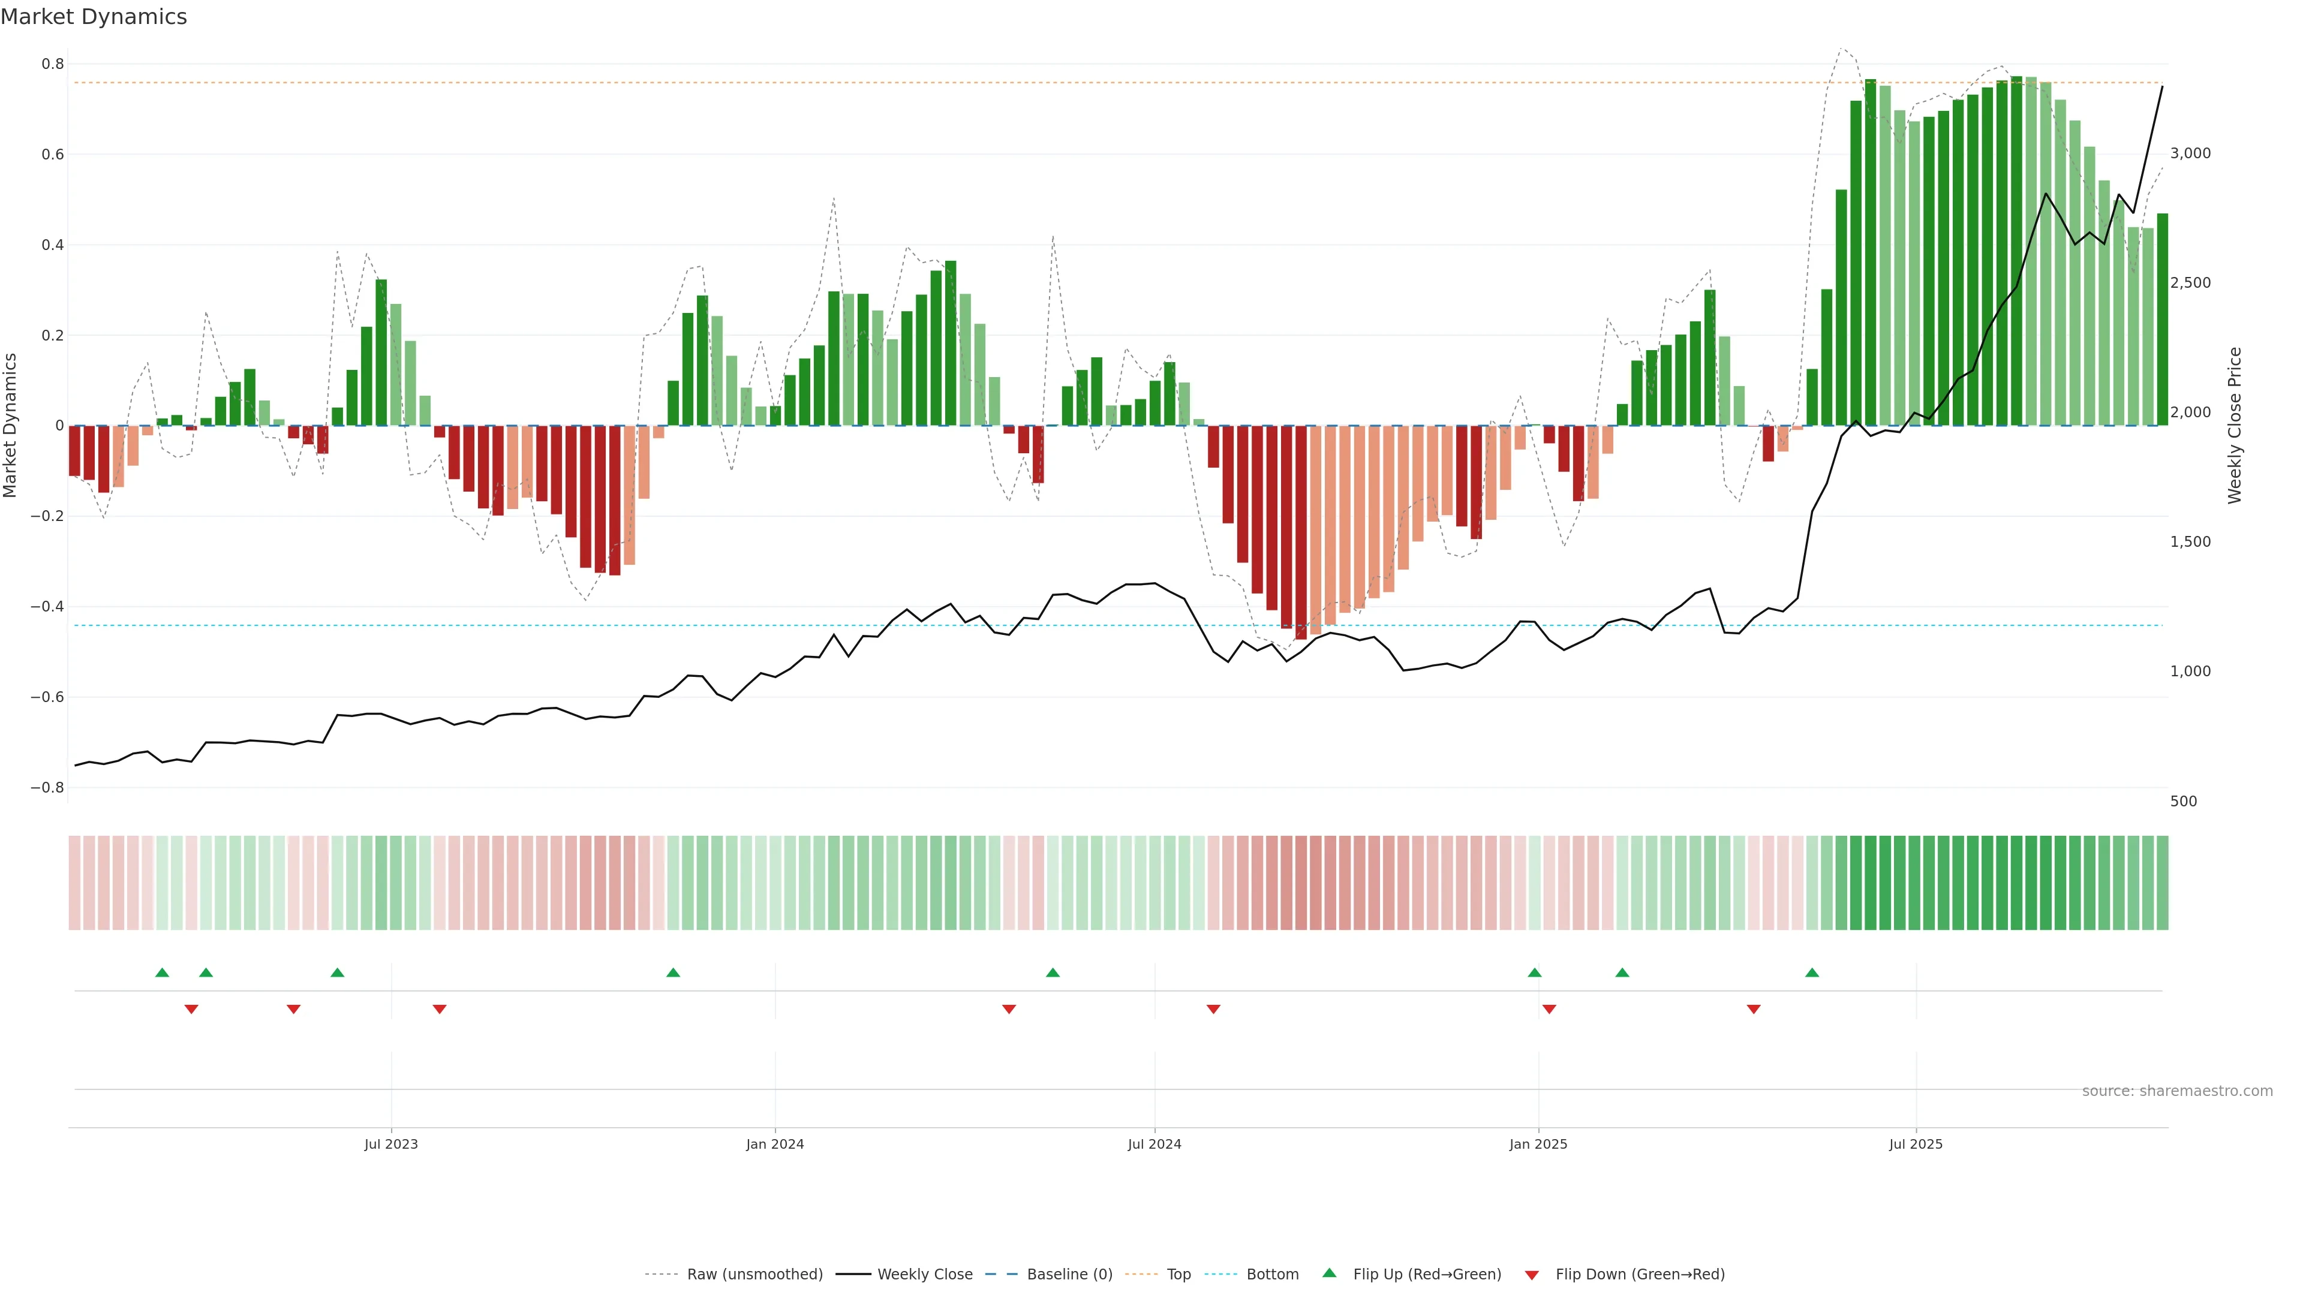2303x1295 pixels.
Task: Hide the Bottom threshold legend series
Action: click(1272, 1273)
